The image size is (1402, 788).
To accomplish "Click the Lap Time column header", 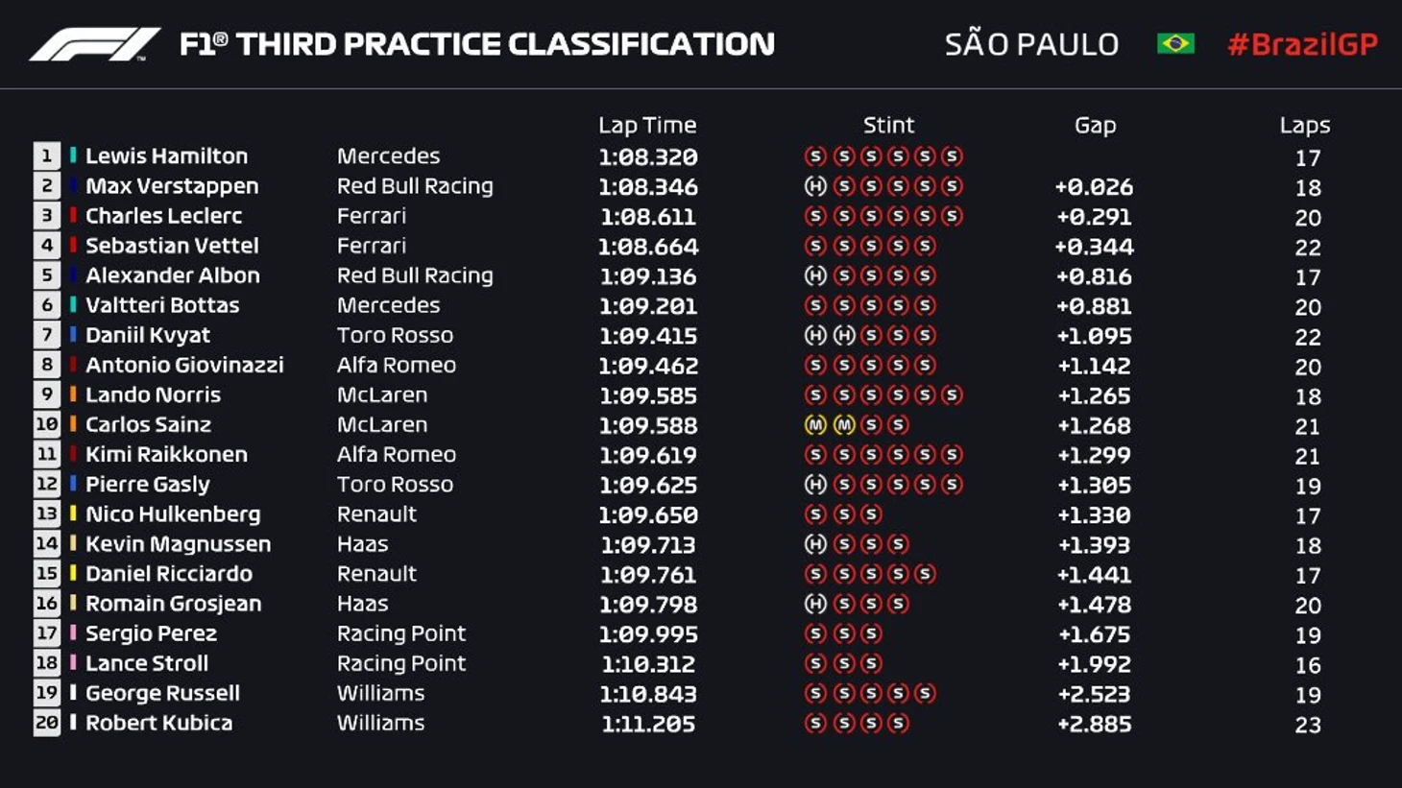I will [x=646, y=125].
